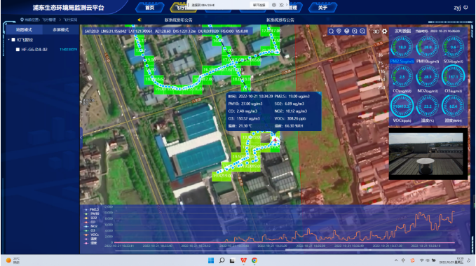Open the map layers cube icon
Screen dimensions: 476x266
[347, 31]
